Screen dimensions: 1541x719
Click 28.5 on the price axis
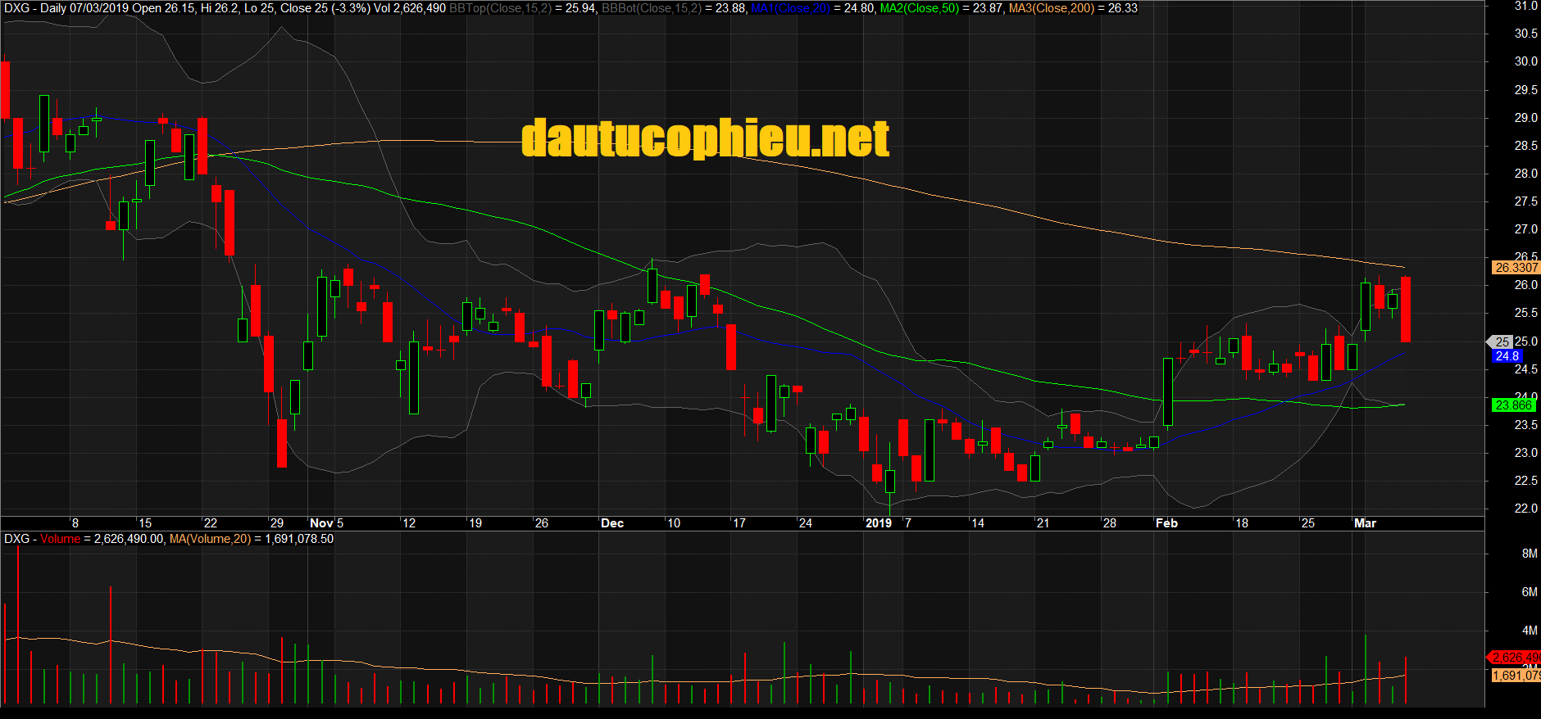(x=1525, y=146)
